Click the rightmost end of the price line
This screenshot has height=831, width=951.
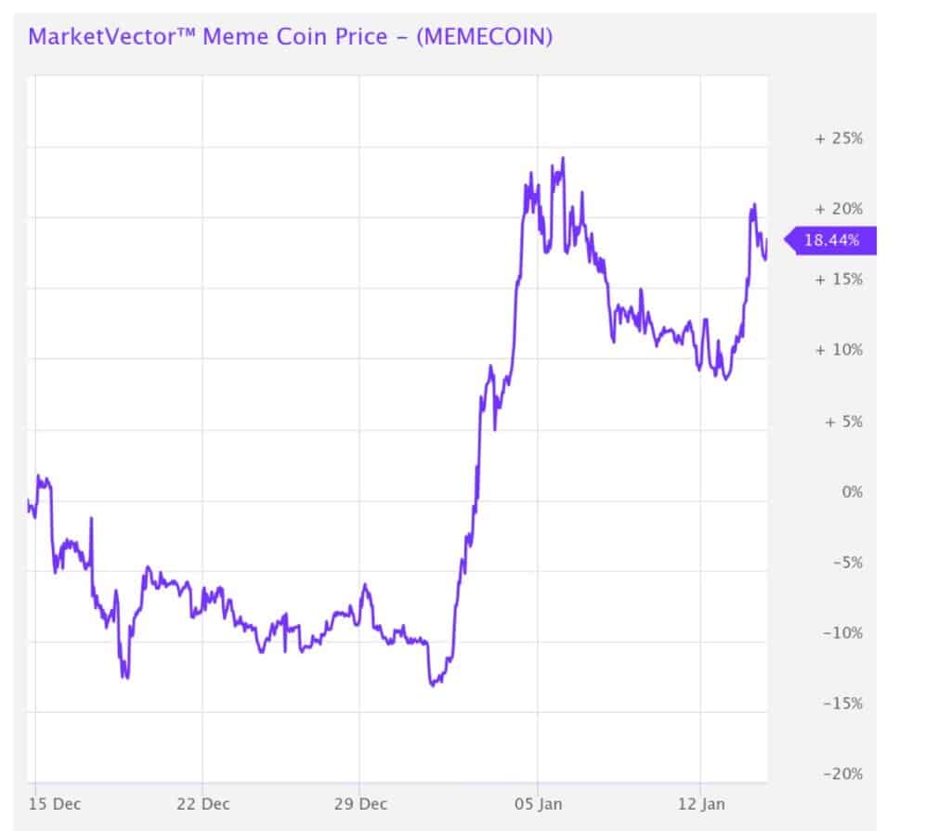click(x=767, y=240)
